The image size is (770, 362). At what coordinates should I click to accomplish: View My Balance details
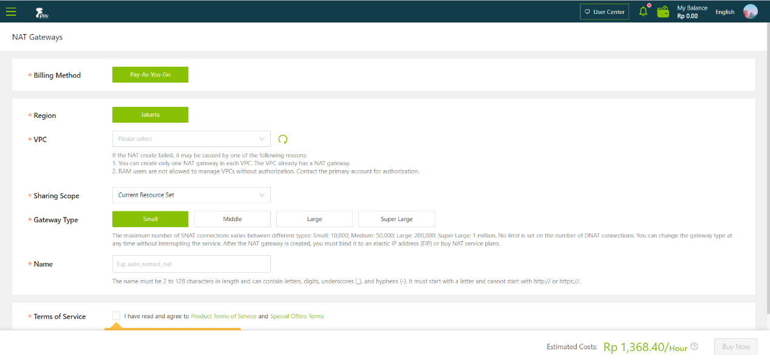click(692, 12)
